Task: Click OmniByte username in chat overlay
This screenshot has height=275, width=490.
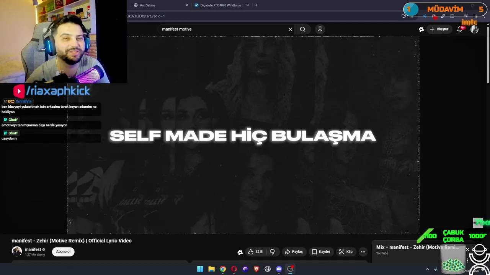Action: [x=24, y=101]
